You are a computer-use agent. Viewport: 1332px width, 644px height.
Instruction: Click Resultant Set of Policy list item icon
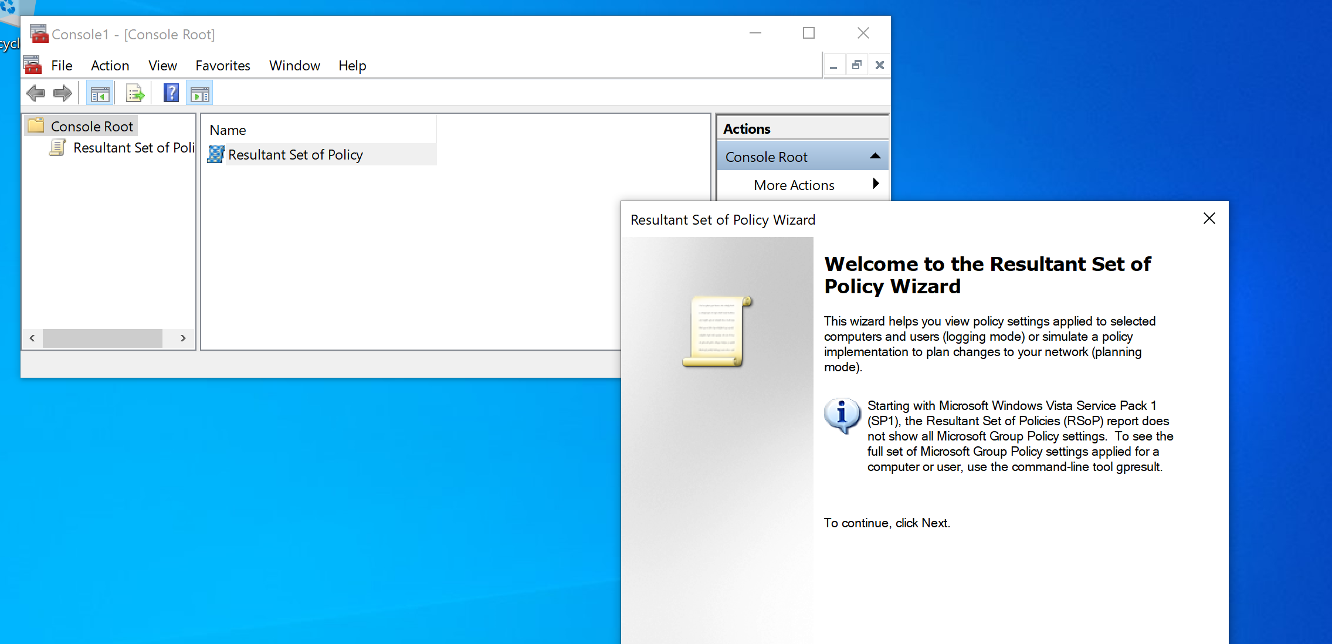tap(216, 154)
